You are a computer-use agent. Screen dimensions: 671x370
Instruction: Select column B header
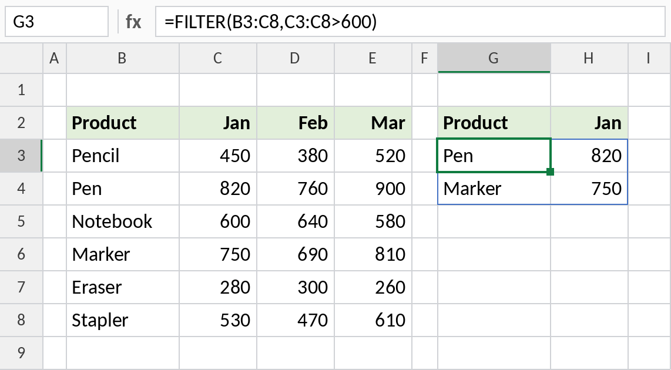(x=122, y=58)
